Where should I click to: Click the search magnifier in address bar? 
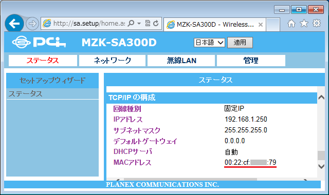131,23
